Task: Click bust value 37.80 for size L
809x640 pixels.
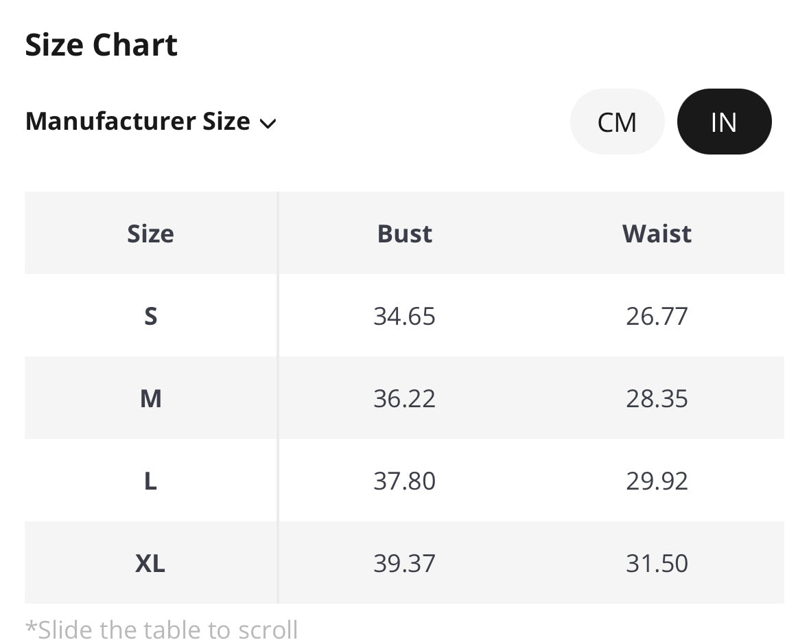Action: [405, 481]
